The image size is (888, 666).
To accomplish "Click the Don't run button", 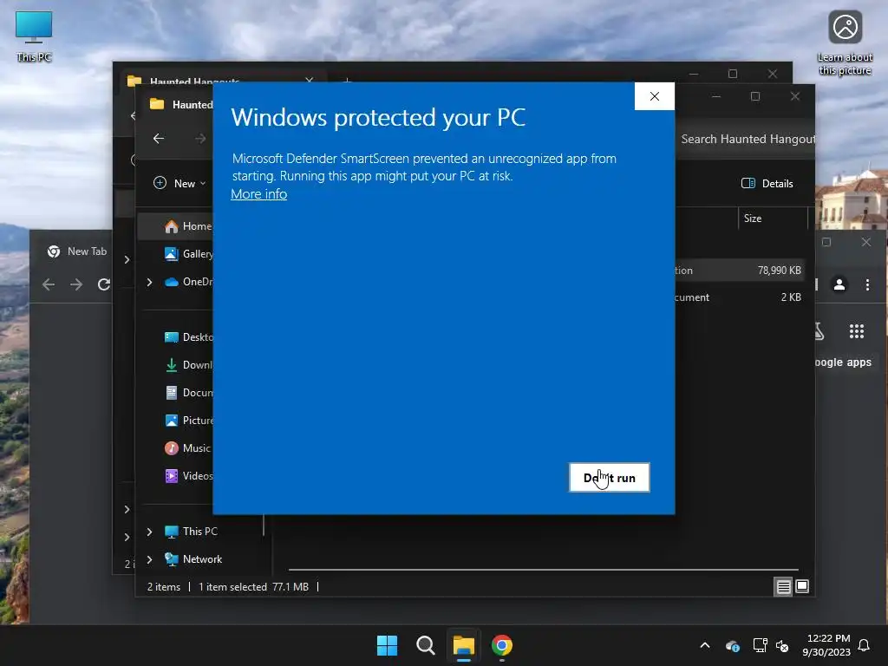I will click(610, 478).
